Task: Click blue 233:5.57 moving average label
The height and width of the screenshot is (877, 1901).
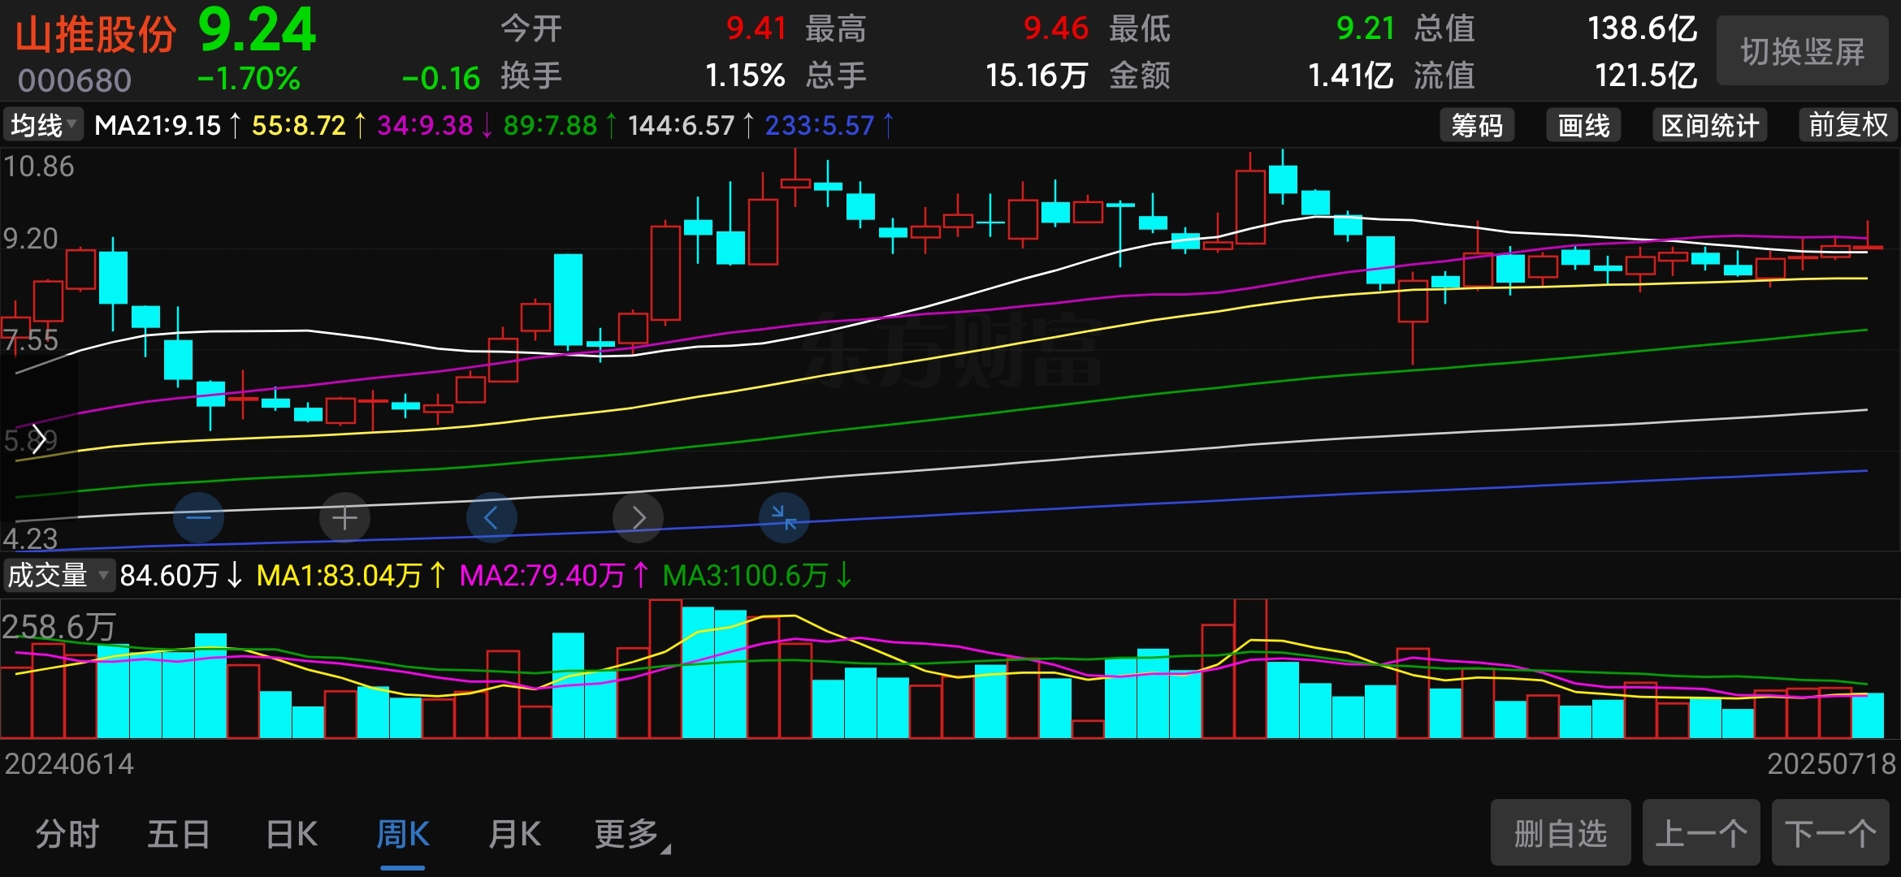Action: pos(820,125)
